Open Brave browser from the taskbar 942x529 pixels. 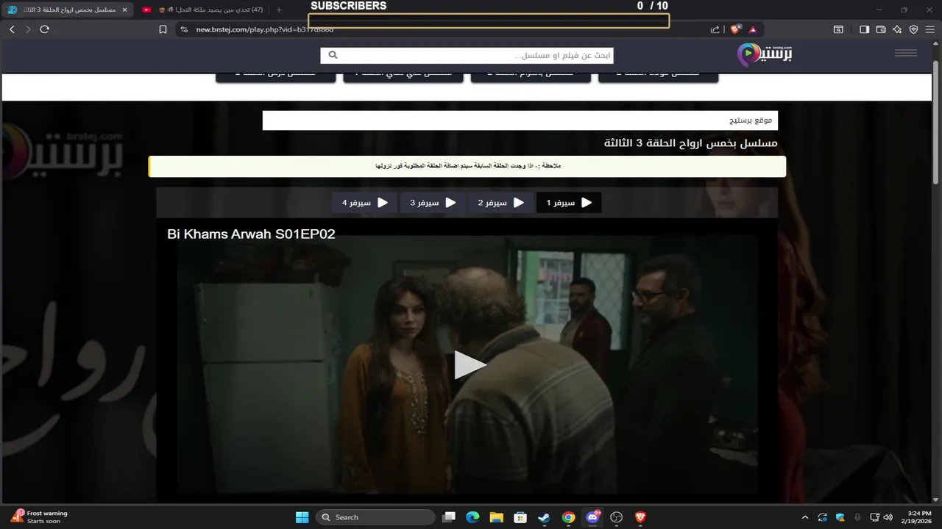point(640,517)
